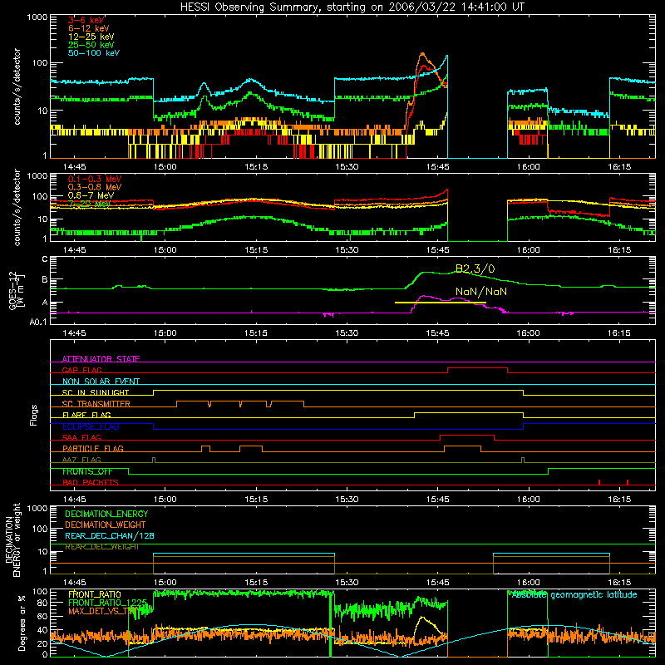Select the 6-12 keV legend label
Image resolution: width=665 pixels, height=665 pixels.
tap(89, 28)
